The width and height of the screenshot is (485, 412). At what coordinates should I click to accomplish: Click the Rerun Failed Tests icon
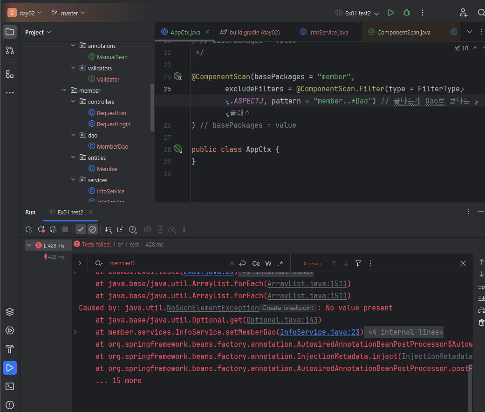pos(41,229)
